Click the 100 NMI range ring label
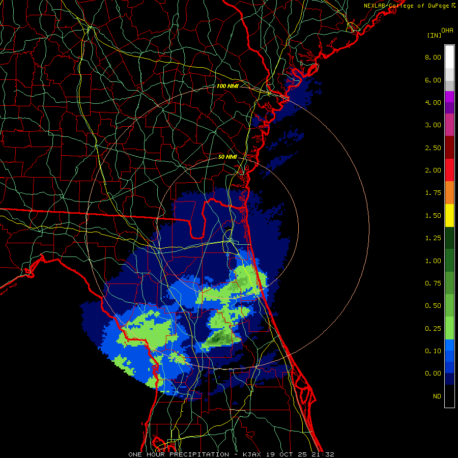Screen dimensions: 458x458 pos(227,86)
